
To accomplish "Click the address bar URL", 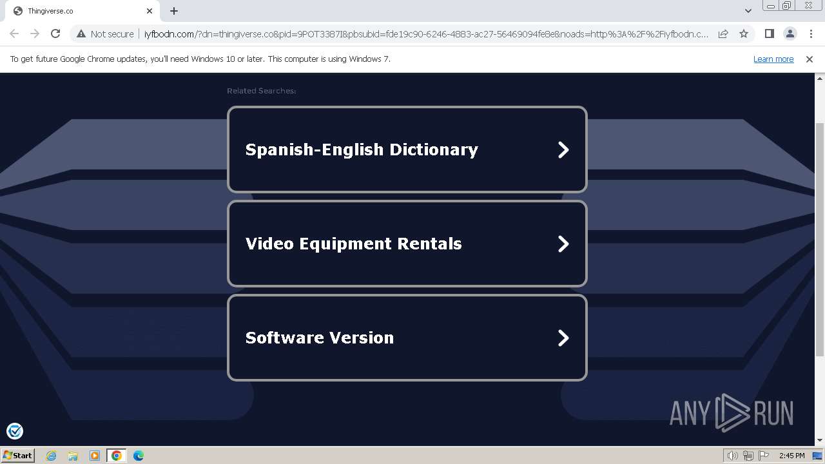I will 425,34.
